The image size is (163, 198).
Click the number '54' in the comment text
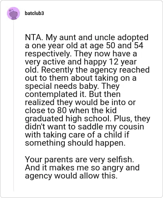139,45
